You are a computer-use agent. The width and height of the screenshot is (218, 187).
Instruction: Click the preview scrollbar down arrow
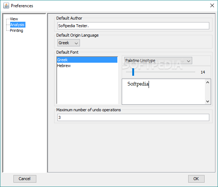[x=207, y=101]
